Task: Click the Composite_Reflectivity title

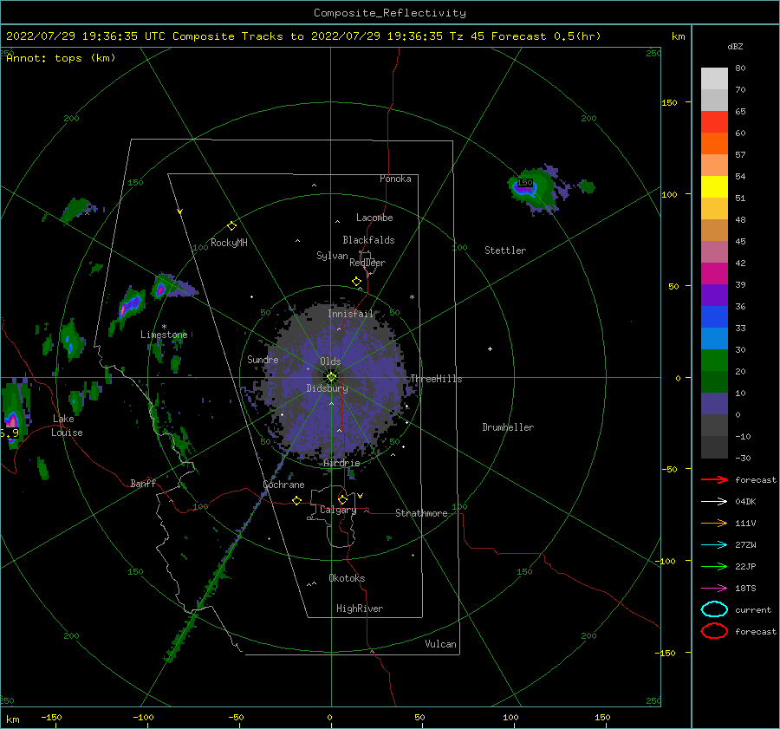Action: point(390,13)
